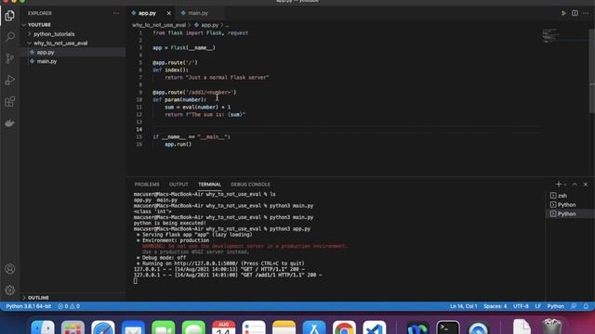This screenshot has height=334, width=595.
Task: Close the terminal panel
Action: 585,184
